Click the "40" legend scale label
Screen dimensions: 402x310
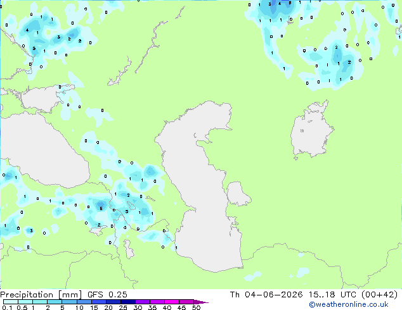point(167,307)
